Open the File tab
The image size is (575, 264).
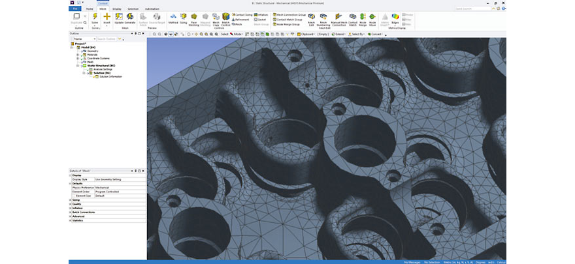(x=74, y=8)
